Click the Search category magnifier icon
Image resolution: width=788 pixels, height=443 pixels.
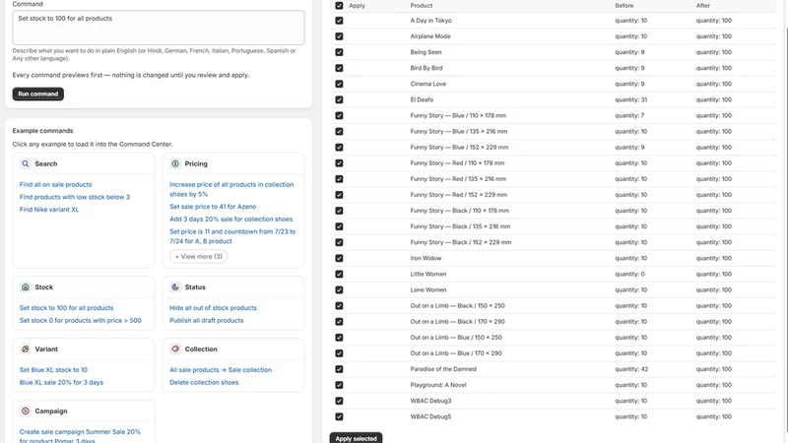click(26, 163)
